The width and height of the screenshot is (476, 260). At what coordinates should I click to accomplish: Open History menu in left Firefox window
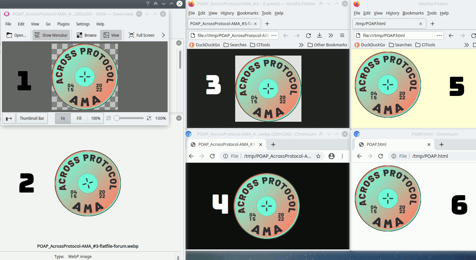[x=227, y=13]
